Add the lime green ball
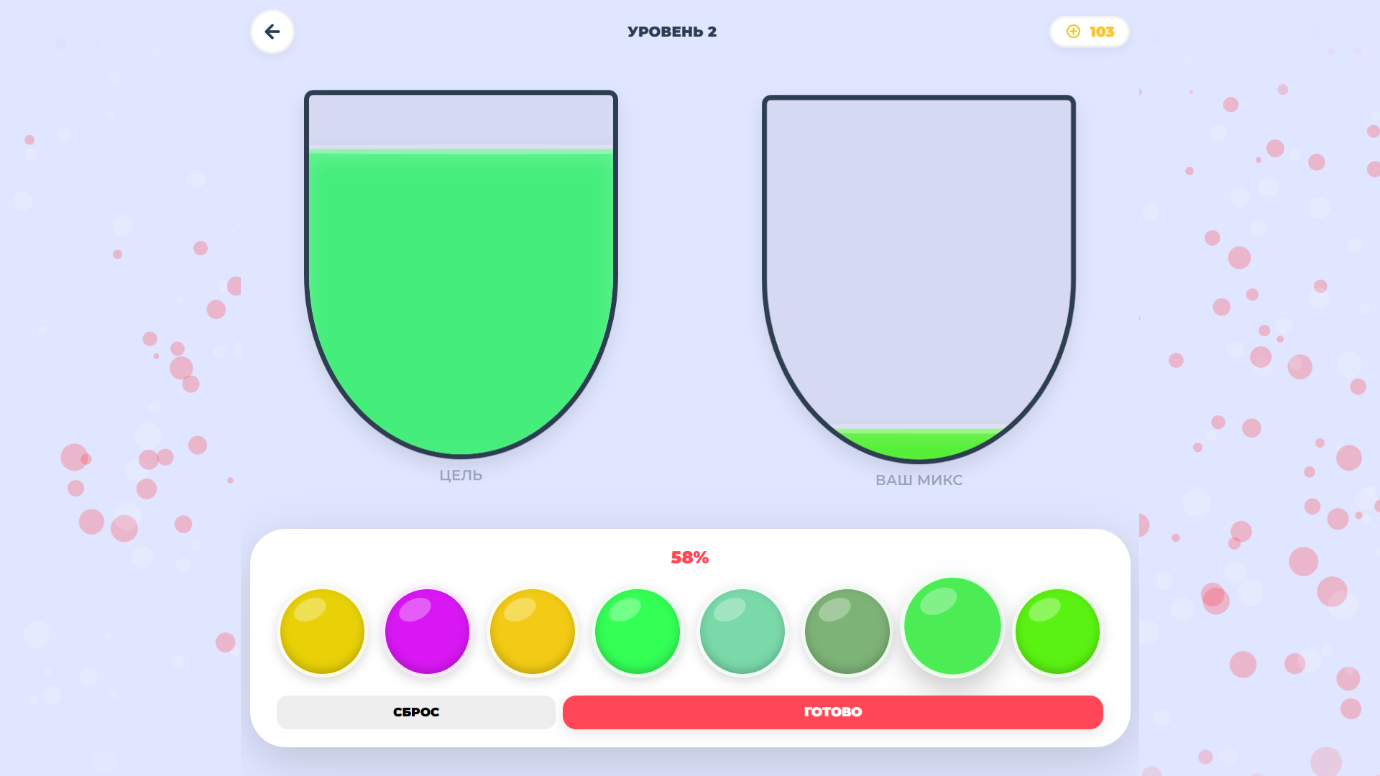The height and width of the screenshot is (776, 1380). (x=1057, y=632)
